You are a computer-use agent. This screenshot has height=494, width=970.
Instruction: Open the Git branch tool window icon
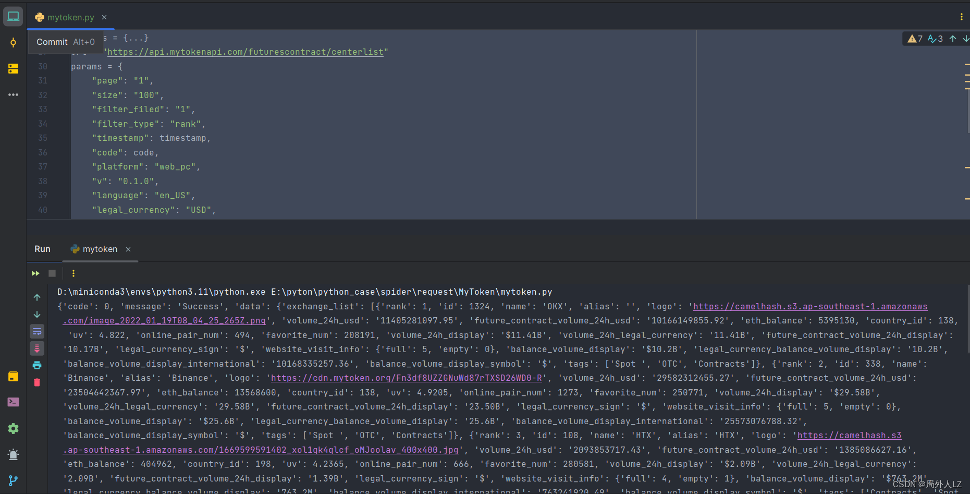tap(13, 480)
